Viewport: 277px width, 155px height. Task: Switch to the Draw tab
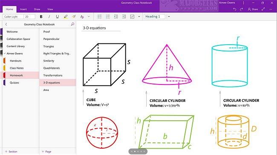click(37, 9)
